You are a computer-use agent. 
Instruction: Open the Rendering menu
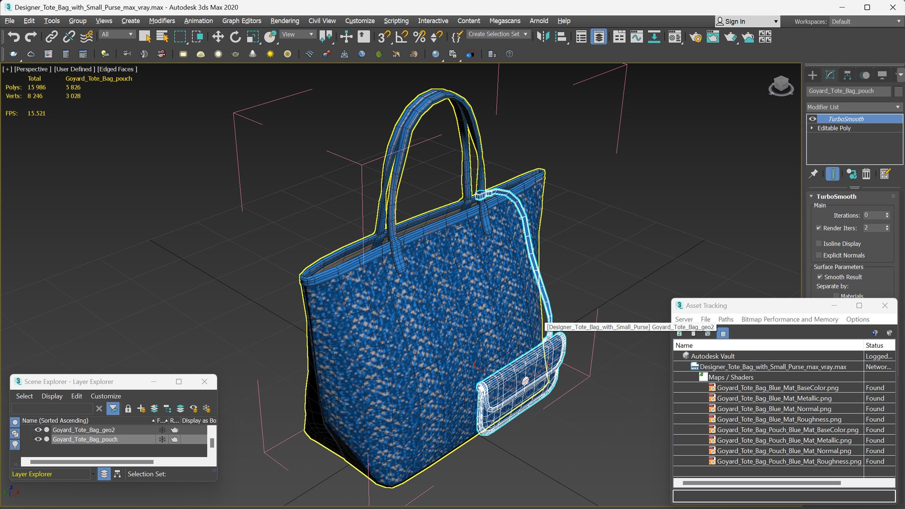pyautogui.click(x=284, y=21)
